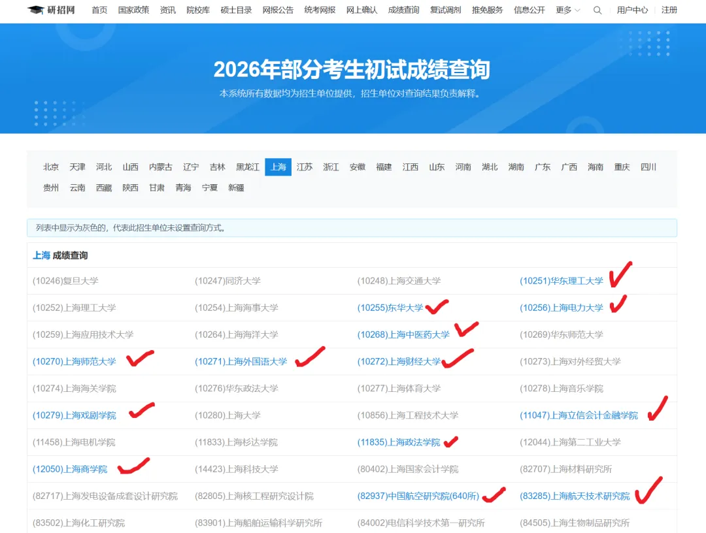Click the gray (14423)上海科技大学 entry

237,469
